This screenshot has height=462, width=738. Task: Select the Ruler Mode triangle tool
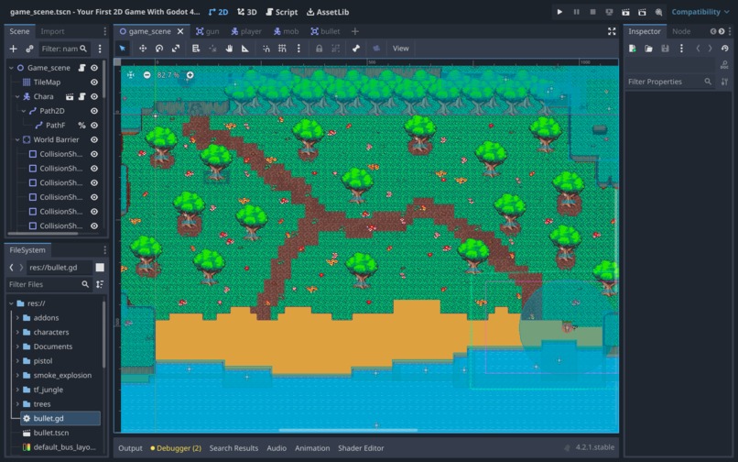[245, 48]
